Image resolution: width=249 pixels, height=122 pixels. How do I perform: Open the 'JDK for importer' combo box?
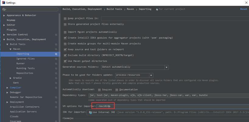[168, 112]
